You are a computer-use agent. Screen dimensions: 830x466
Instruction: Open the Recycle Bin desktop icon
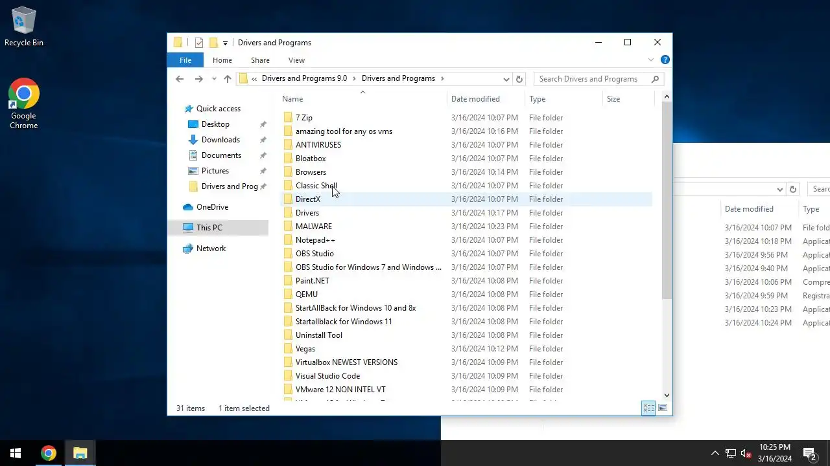(24, 27)
